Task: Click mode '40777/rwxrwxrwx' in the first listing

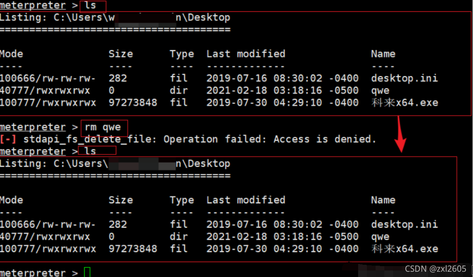Action: point(45,91)
